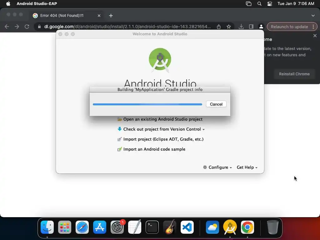Open Chrome downloads
This screenshot has height=240, width=320.
pos(241,27)
